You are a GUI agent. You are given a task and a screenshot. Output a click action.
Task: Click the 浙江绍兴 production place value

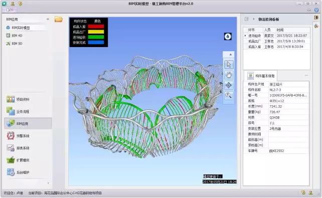[x=276, y=84]
